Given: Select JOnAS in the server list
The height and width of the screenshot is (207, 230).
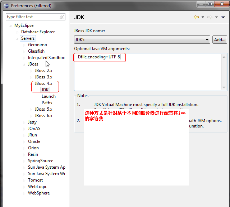Looking at the screenshot, I should (x=34, y=129).
